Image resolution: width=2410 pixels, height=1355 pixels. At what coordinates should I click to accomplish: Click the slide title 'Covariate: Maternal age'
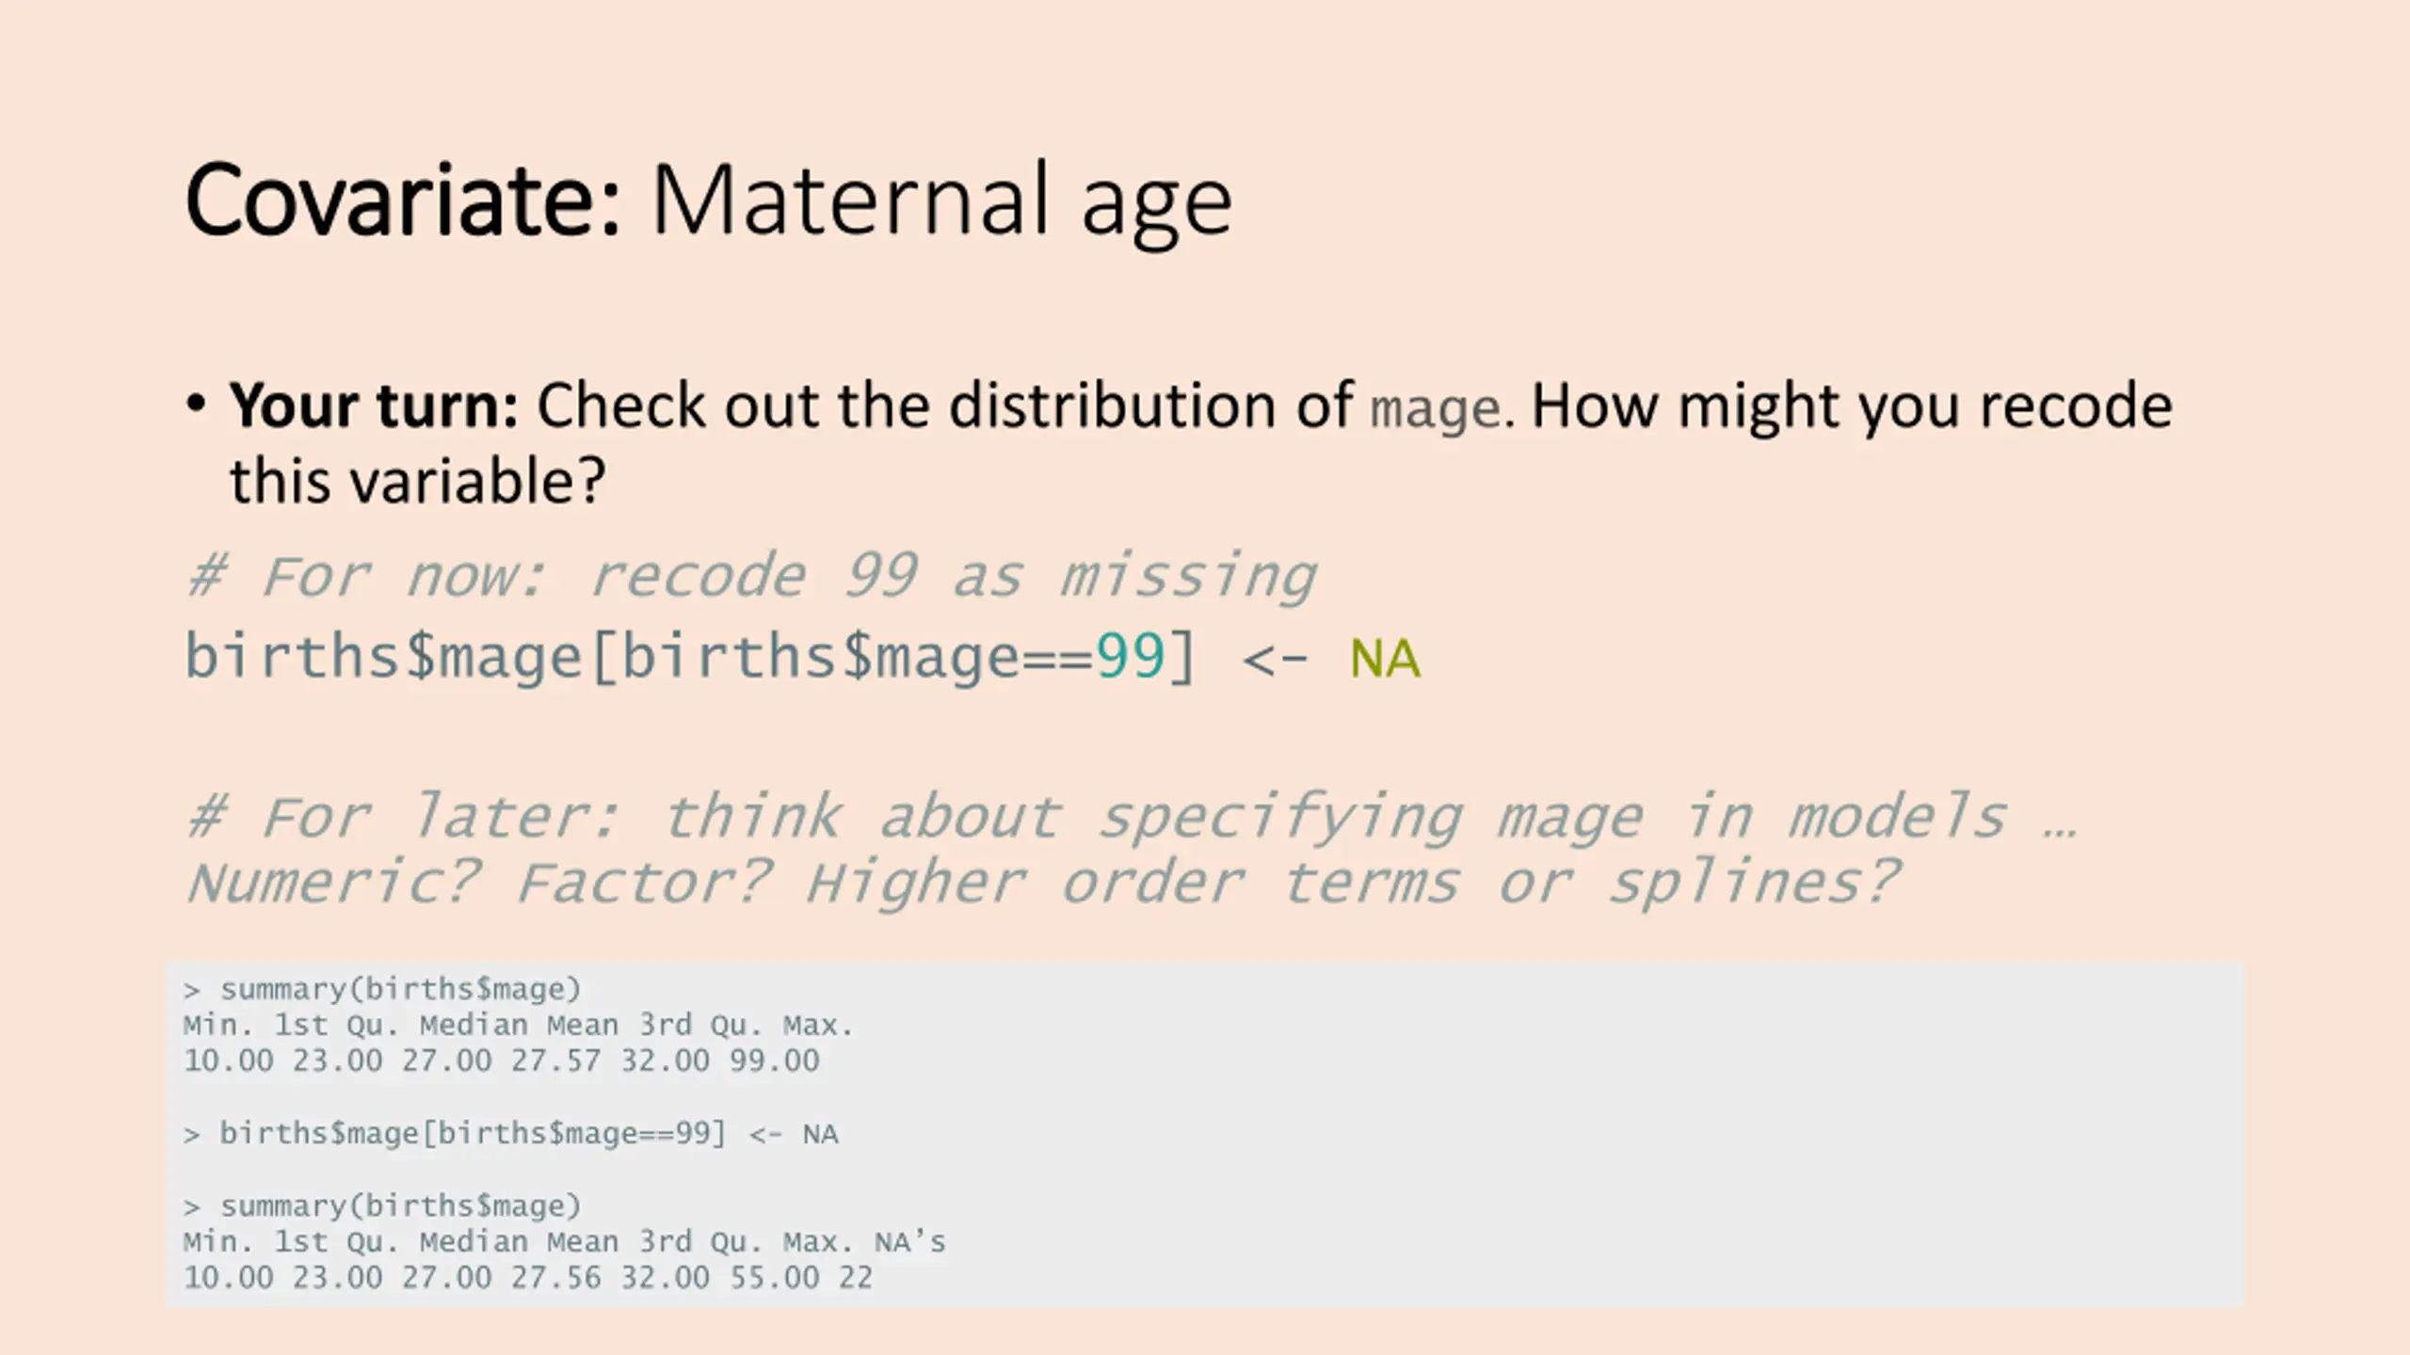click(x=709, y=201)
